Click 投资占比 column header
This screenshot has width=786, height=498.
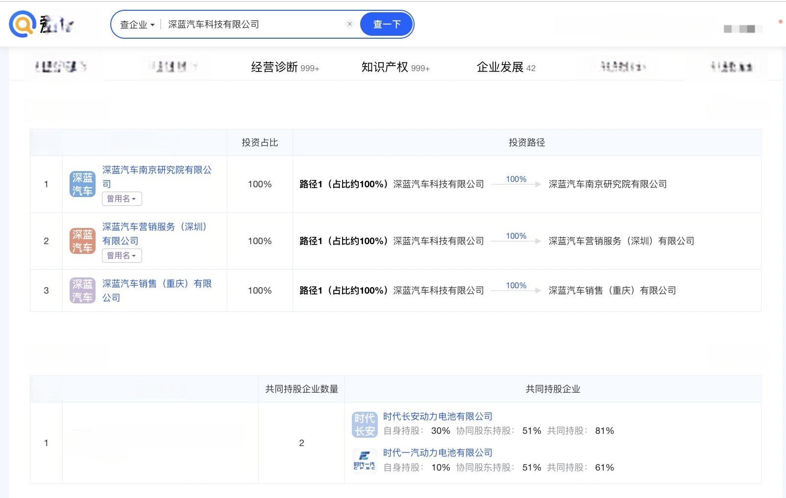tap(260, 143)
